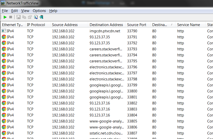Sort by IP Protocol column header
The width and height of the screenshot is (213, 139).
38,25
